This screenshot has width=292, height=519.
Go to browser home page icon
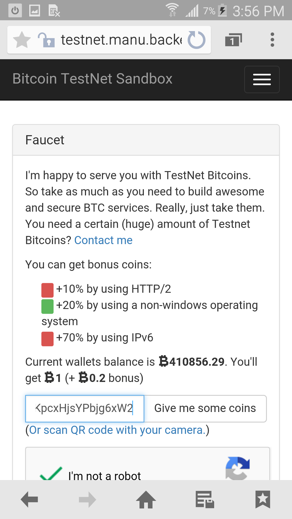click(x=146, y=500)
